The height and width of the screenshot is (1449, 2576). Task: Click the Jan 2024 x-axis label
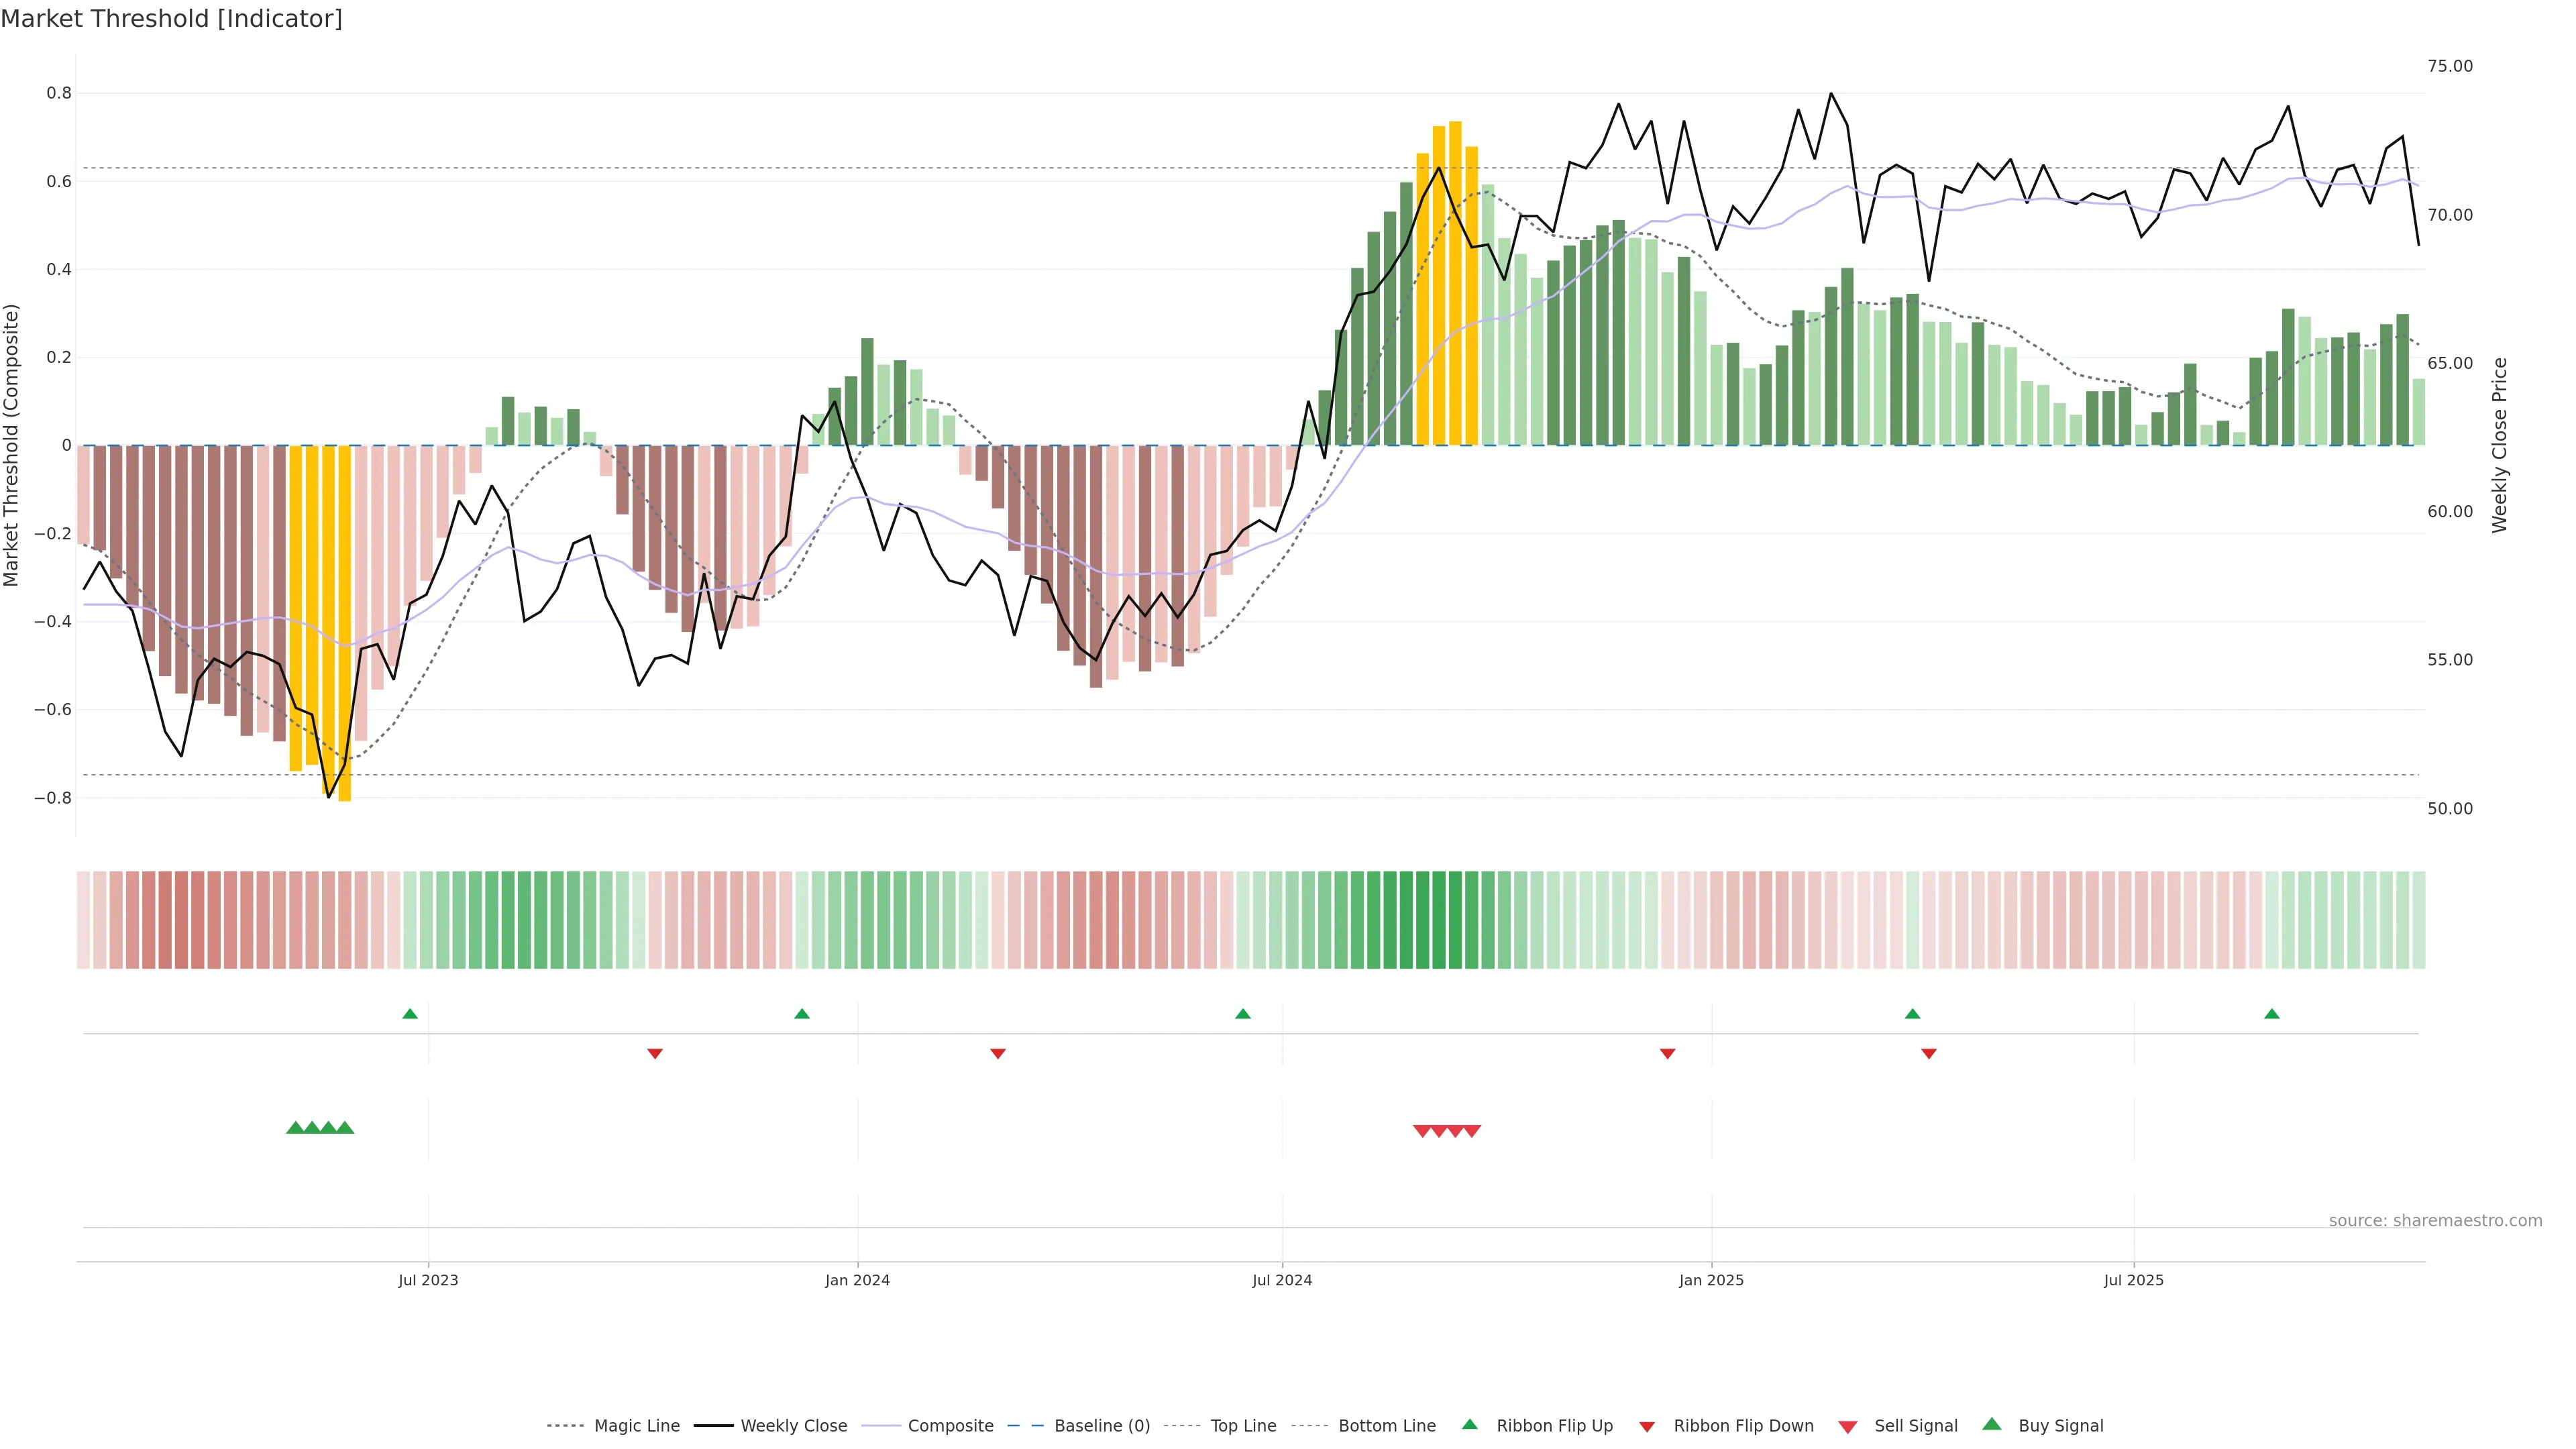(857, 1280)
